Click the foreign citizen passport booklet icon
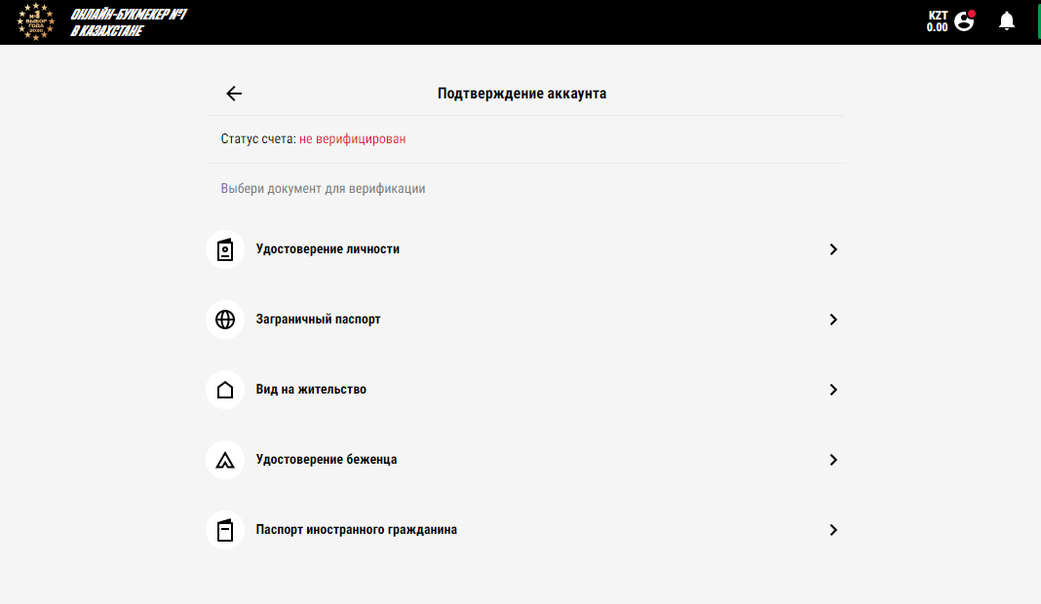This screenshot has height=604, width=1041. click(x=225, y=530)
